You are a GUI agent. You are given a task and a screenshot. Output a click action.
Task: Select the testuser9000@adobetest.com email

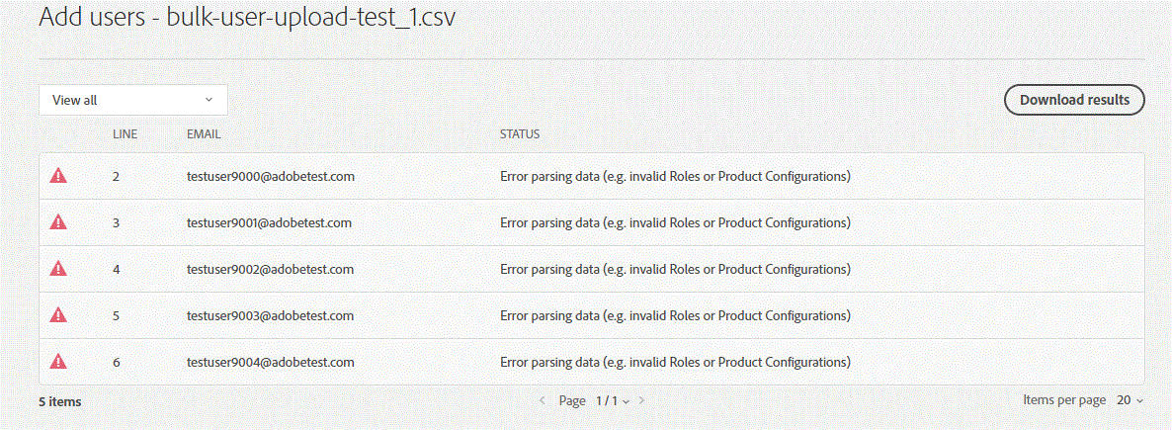pyautogui.click(x=271, y=177)
